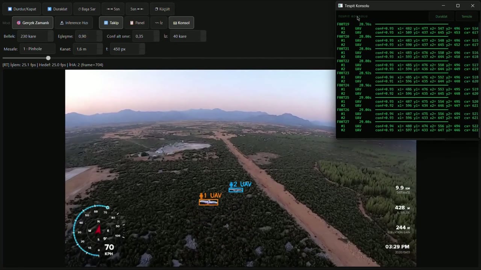Stop playback with the Durdur/Kapat button
Viewport: 481px width, 270px height.
22,9
